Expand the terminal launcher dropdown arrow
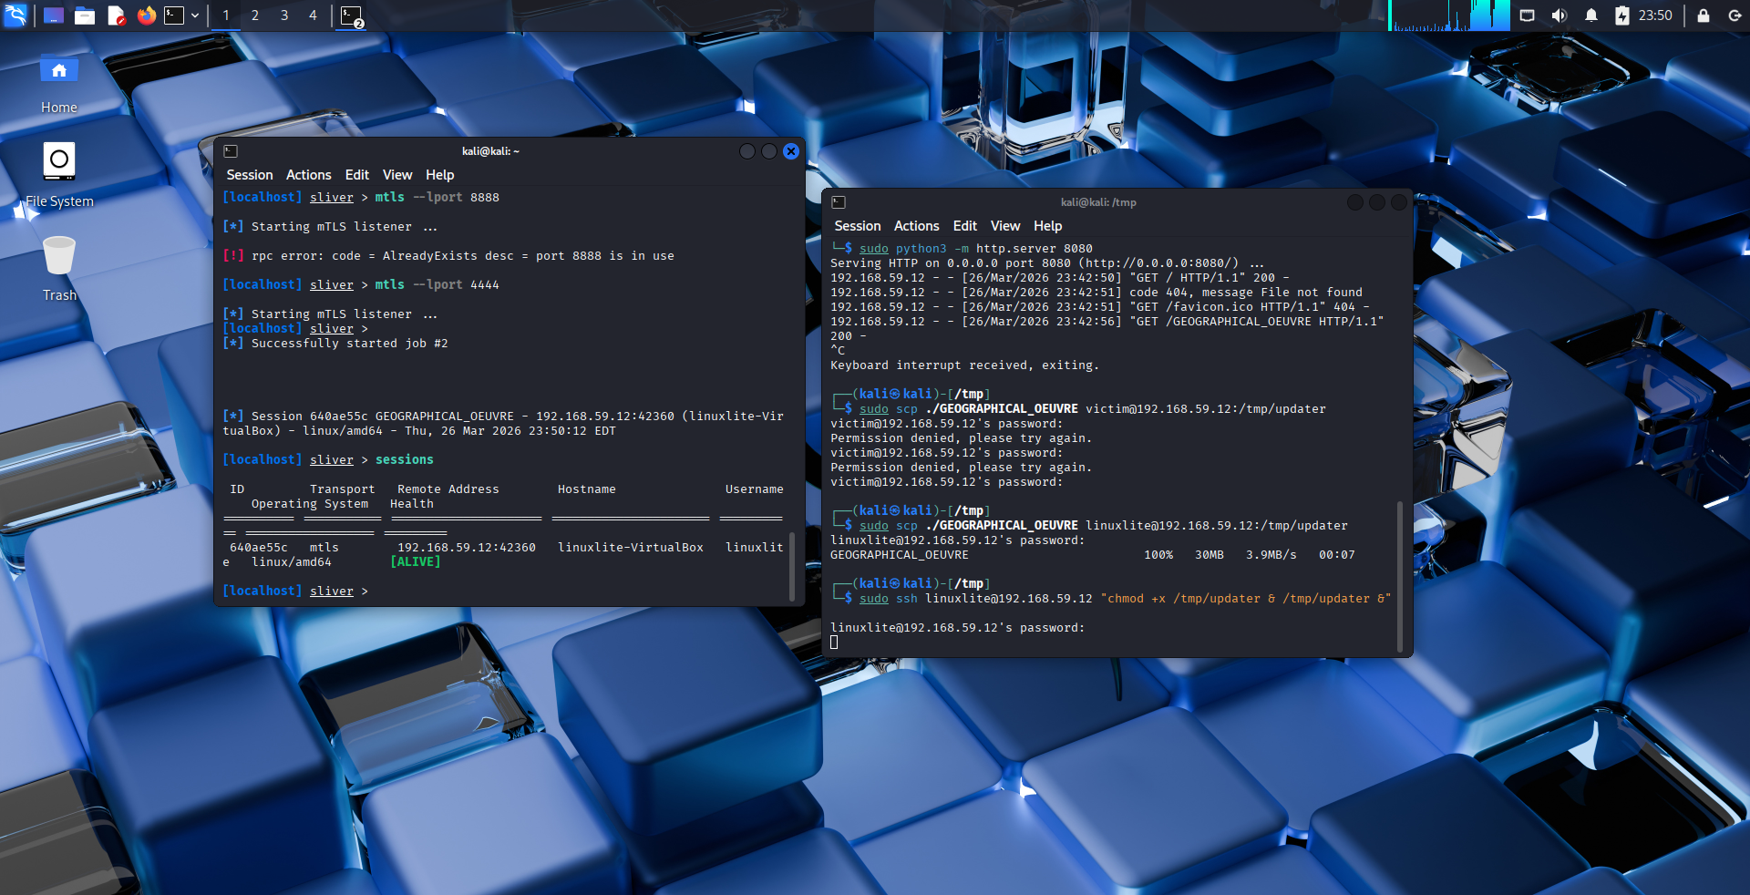The height and width of the screenshot is (895, 1750). [x=195, y=15]
